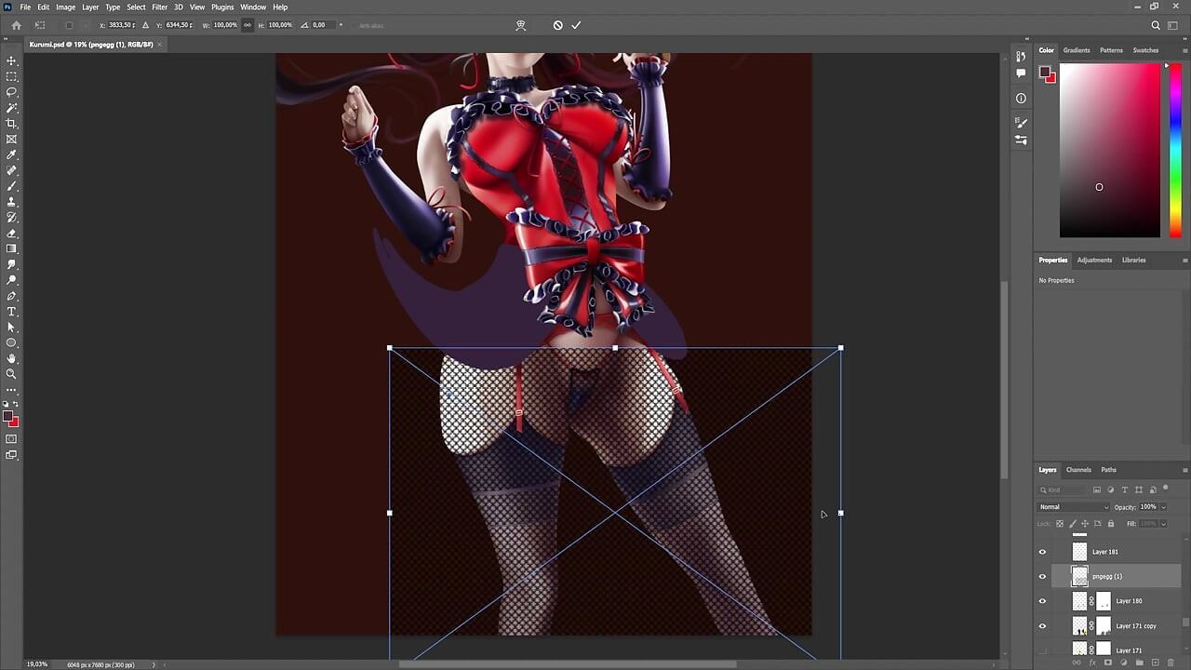Select the Eyedropper tool
Image resolution: width=1191 pixels, height=670 pixels.
[x=11, y=155]
